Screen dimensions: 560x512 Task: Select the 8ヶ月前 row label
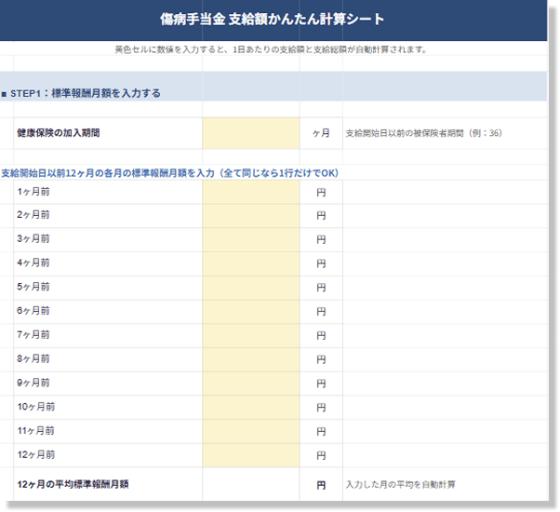[x=33, y=358]
